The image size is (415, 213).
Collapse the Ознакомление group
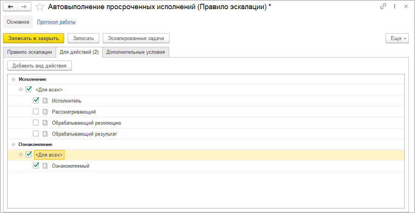click(x=14, y=145)
